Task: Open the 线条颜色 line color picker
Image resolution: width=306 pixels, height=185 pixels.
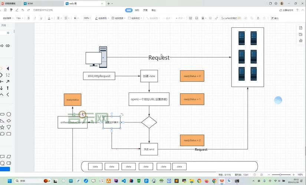Action: (x=102, y=18)
